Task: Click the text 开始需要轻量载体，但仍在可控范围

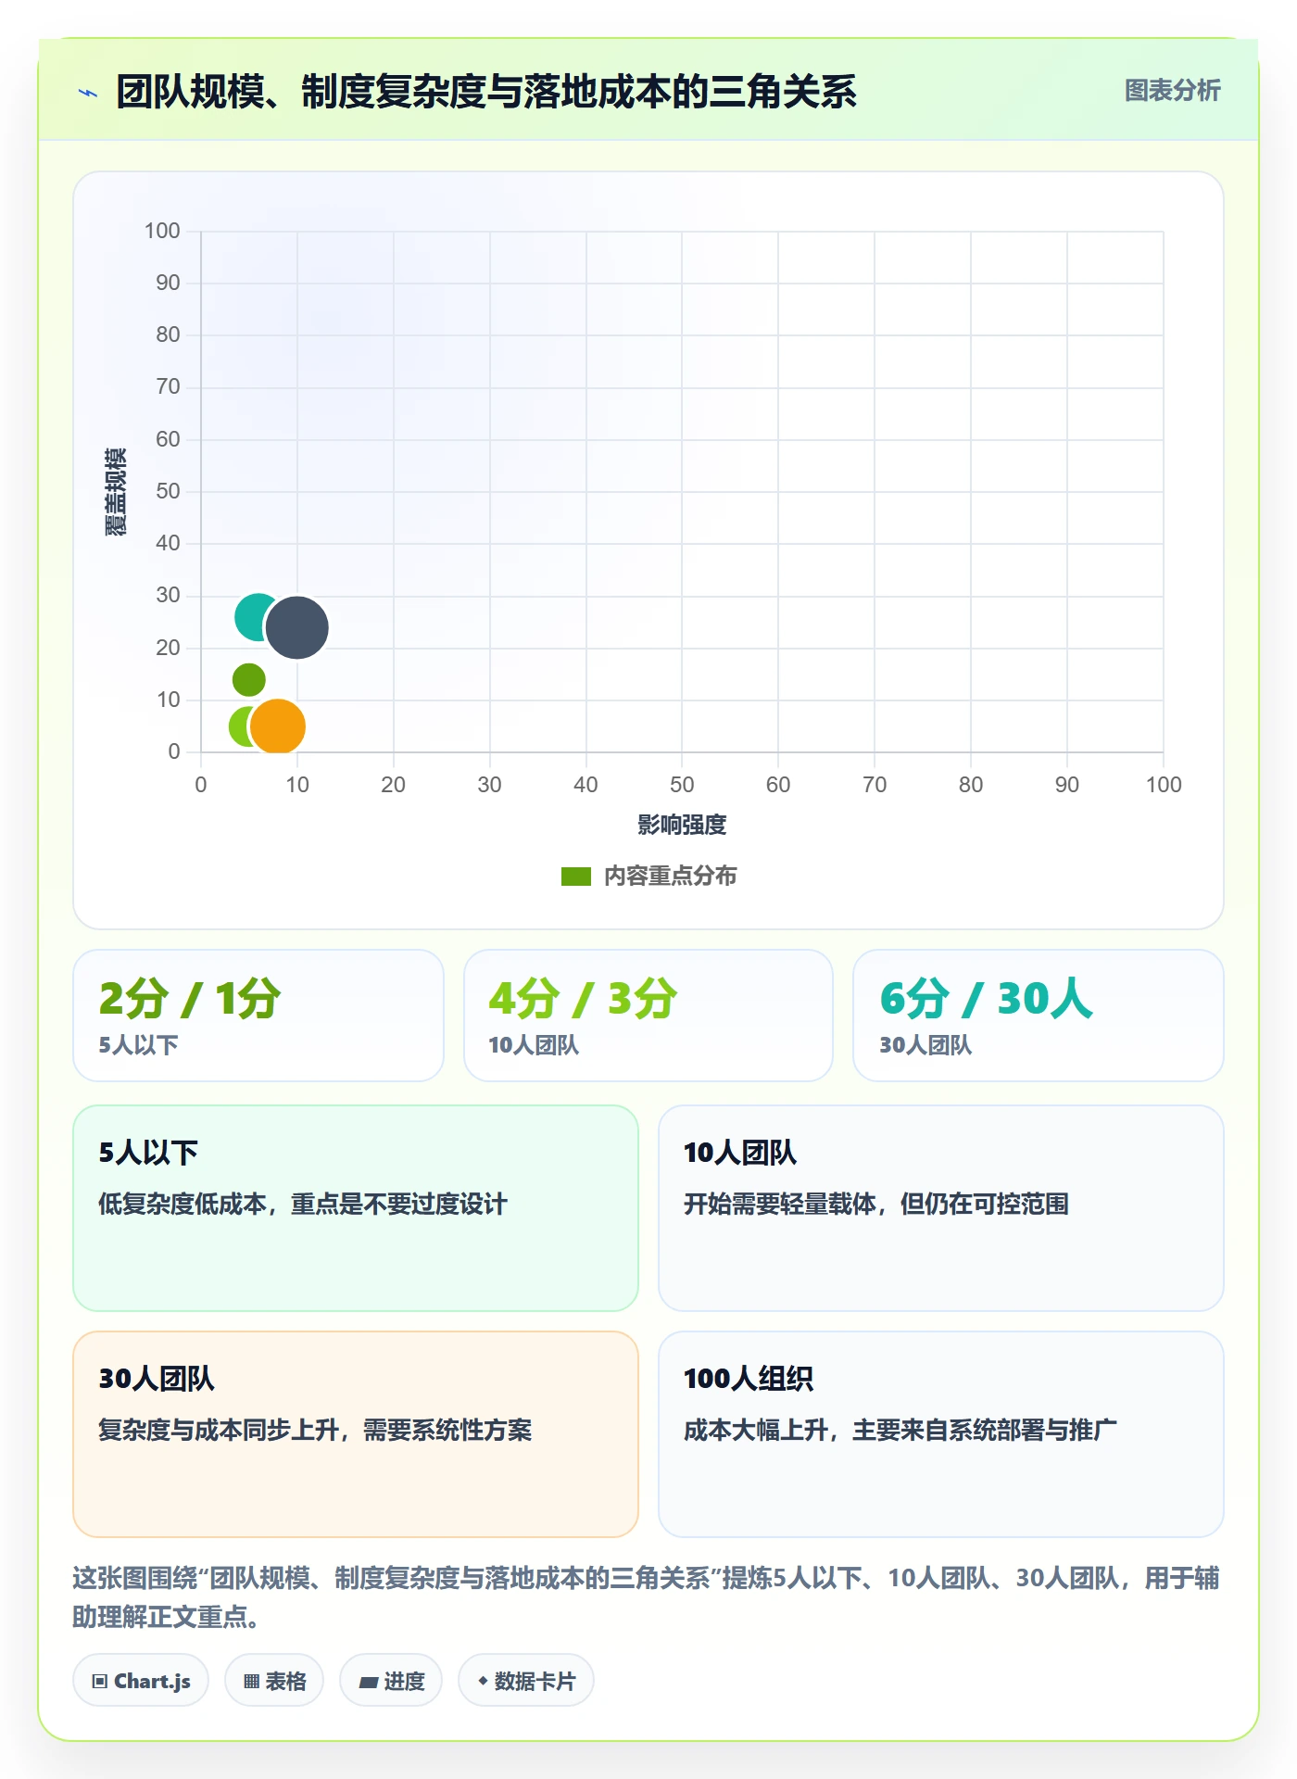Action: (876, 1205)
